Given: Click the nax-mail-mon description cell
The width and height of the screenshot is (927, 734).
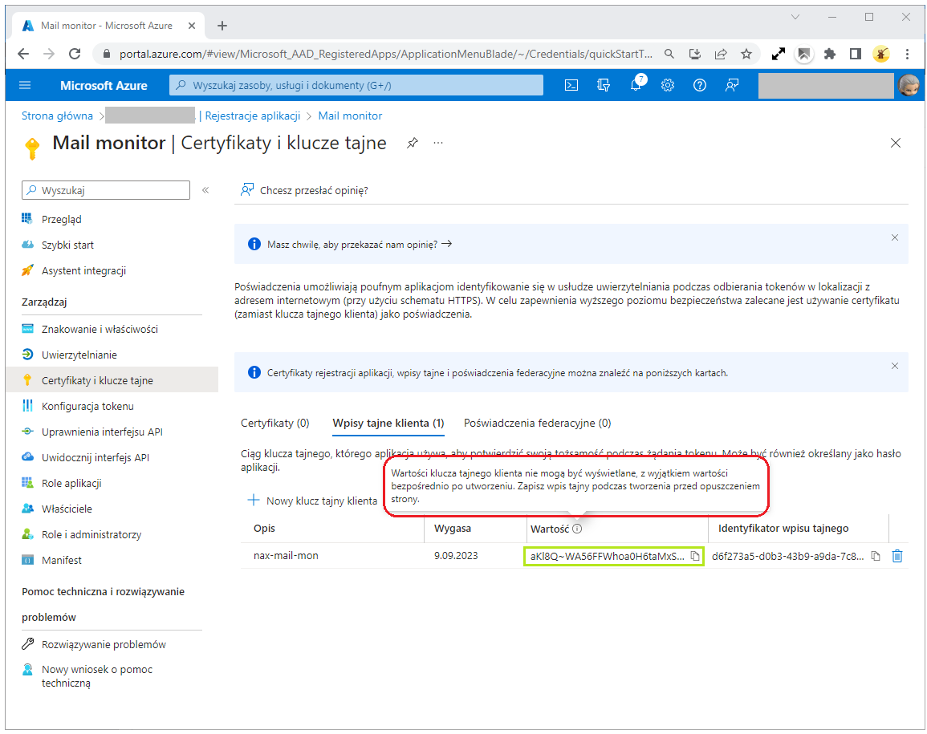Looking at the screenshot, I should click(286, 556).
